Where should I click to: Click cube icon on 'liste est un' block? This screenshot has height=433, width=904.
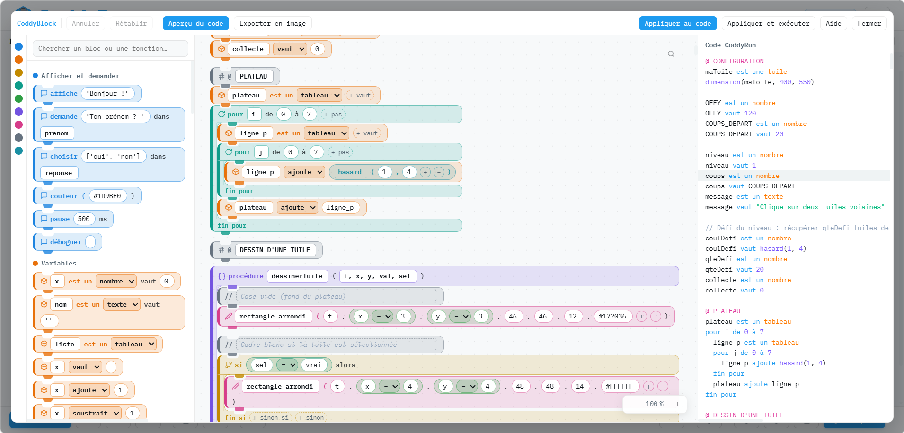pos(44,344)
